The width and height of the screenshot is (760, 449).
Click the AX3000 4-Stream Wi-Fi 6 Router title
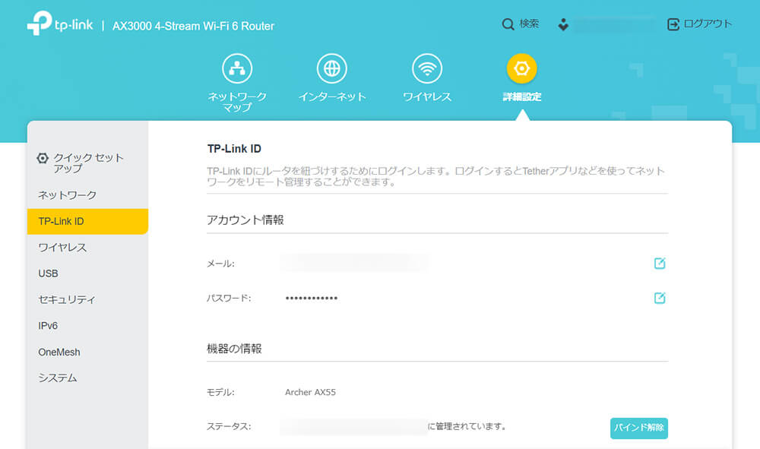click(193, 26)
